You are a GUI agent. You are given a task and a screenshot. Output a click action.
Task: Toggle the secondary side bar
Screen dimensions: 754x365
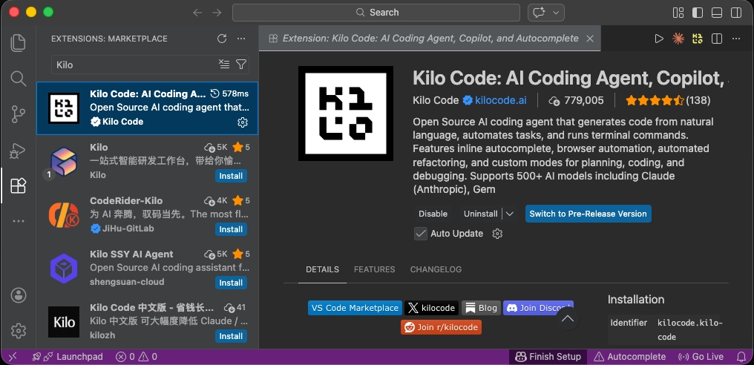pos(736,13)
